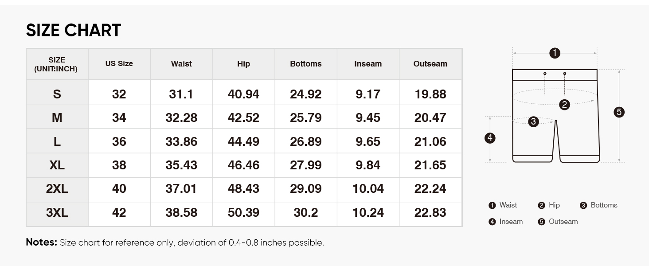
Task: Click the shorts diagram illustration
Action: (555, 116)
